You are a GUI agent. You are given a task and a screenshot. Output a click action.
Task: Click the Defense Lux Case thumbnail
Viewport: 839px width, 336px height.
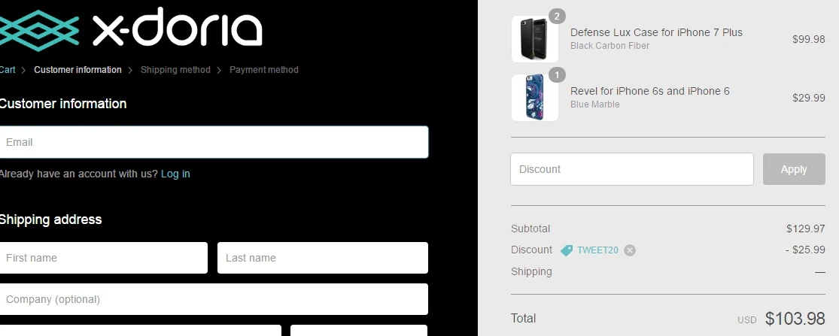534,39
